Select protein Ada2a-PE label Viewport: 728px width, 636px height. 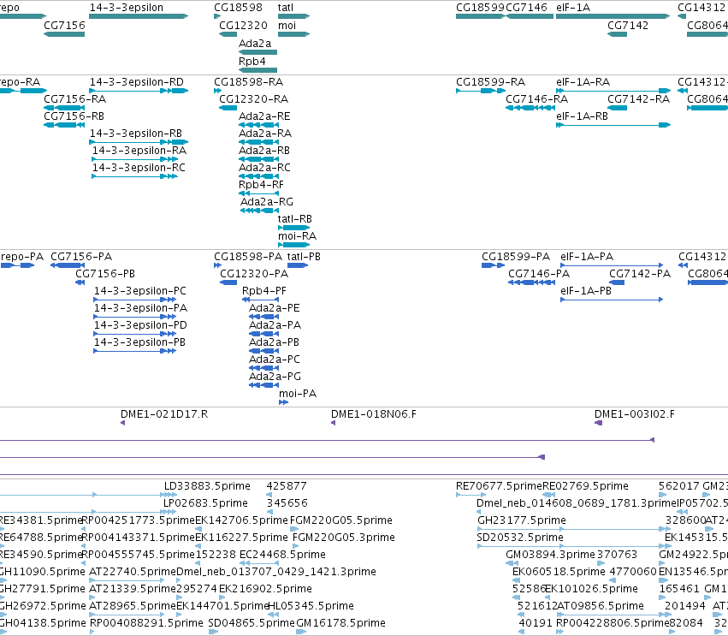pos(275,308)
